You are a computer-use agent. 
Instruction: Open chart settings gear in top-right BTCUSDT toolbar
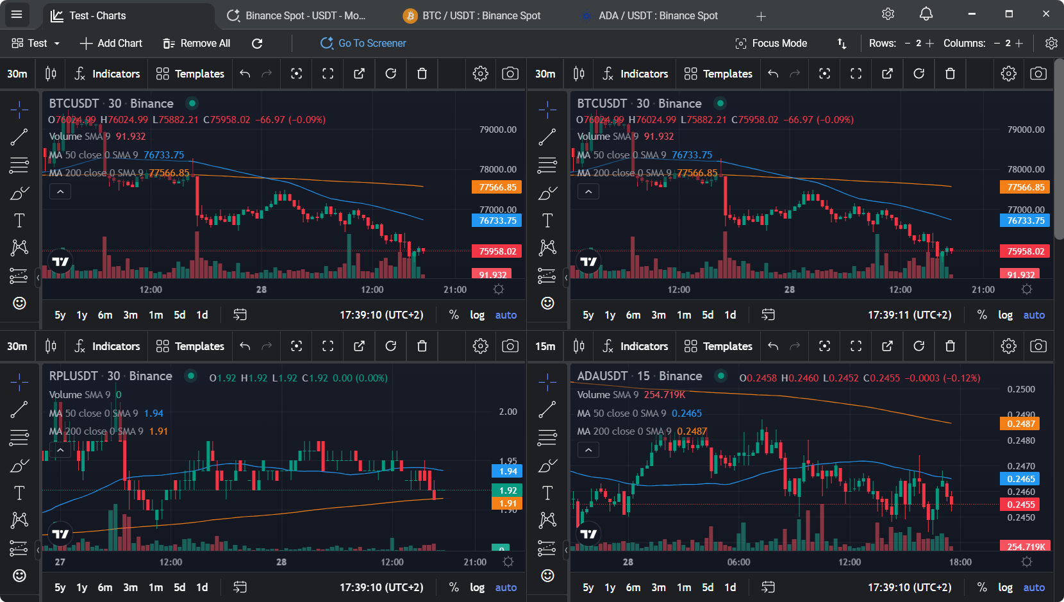coord(1008,74)
